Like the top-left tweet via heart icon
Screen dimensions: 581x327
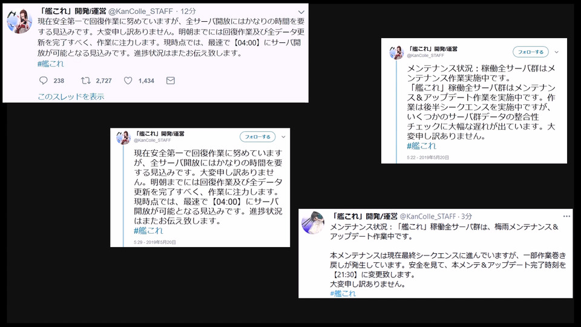tap(128, 81)
